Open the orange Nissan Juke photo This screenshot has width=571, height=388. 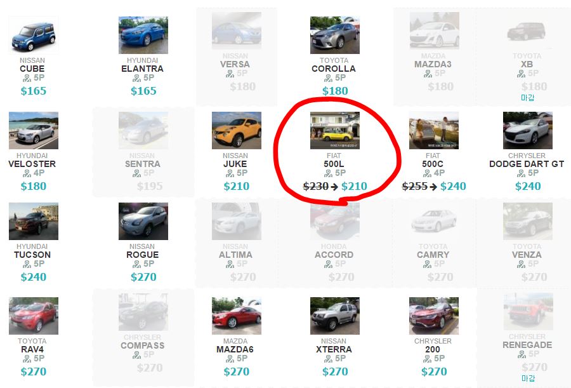coord(237,130)
